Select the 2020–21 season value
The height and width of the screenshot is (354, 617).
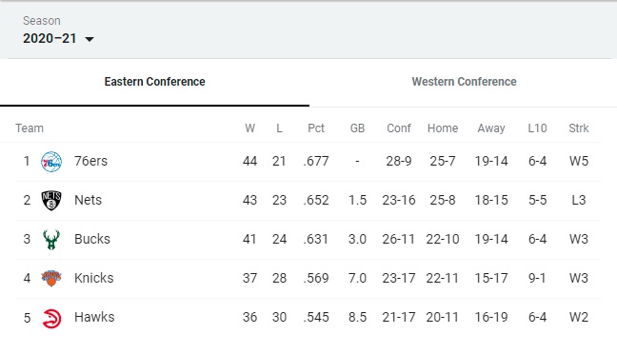coord(50,38)
